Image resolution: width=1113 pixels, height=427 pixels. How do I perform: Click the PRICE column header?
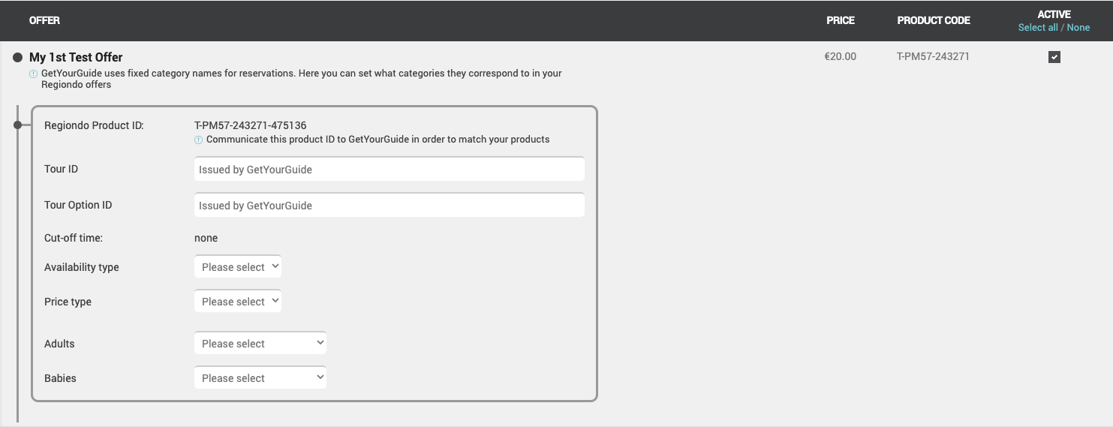pos(841,20)
